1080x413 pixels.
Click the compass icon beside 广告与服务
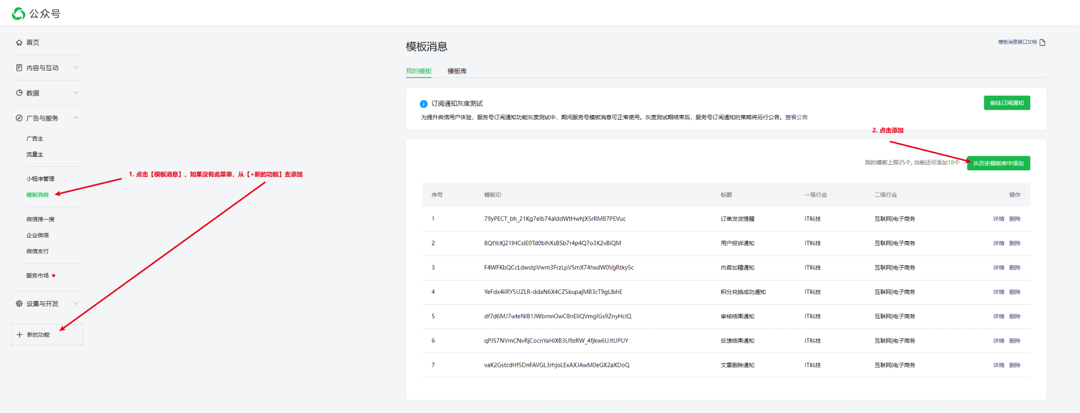19,118
